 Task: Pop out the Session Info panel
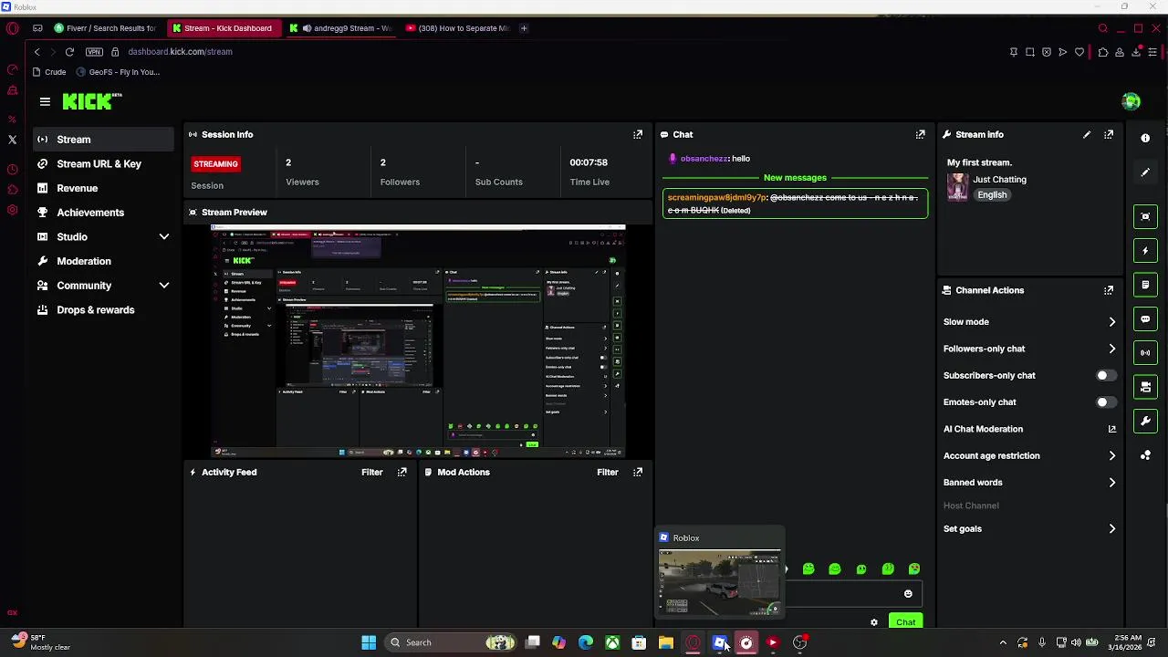[x=638, y=134]
